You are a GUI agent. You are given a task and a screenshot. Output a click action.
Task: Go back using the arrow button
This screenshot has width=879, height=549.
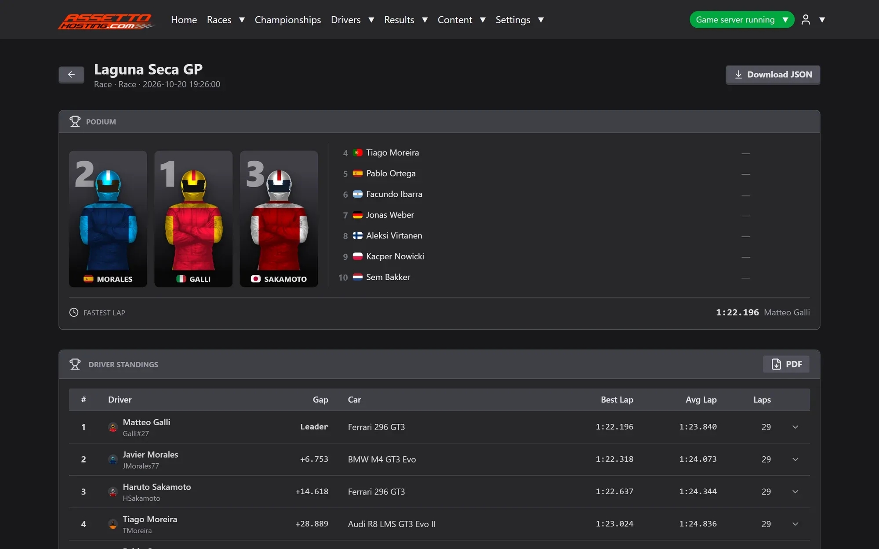tap(71, 75)
